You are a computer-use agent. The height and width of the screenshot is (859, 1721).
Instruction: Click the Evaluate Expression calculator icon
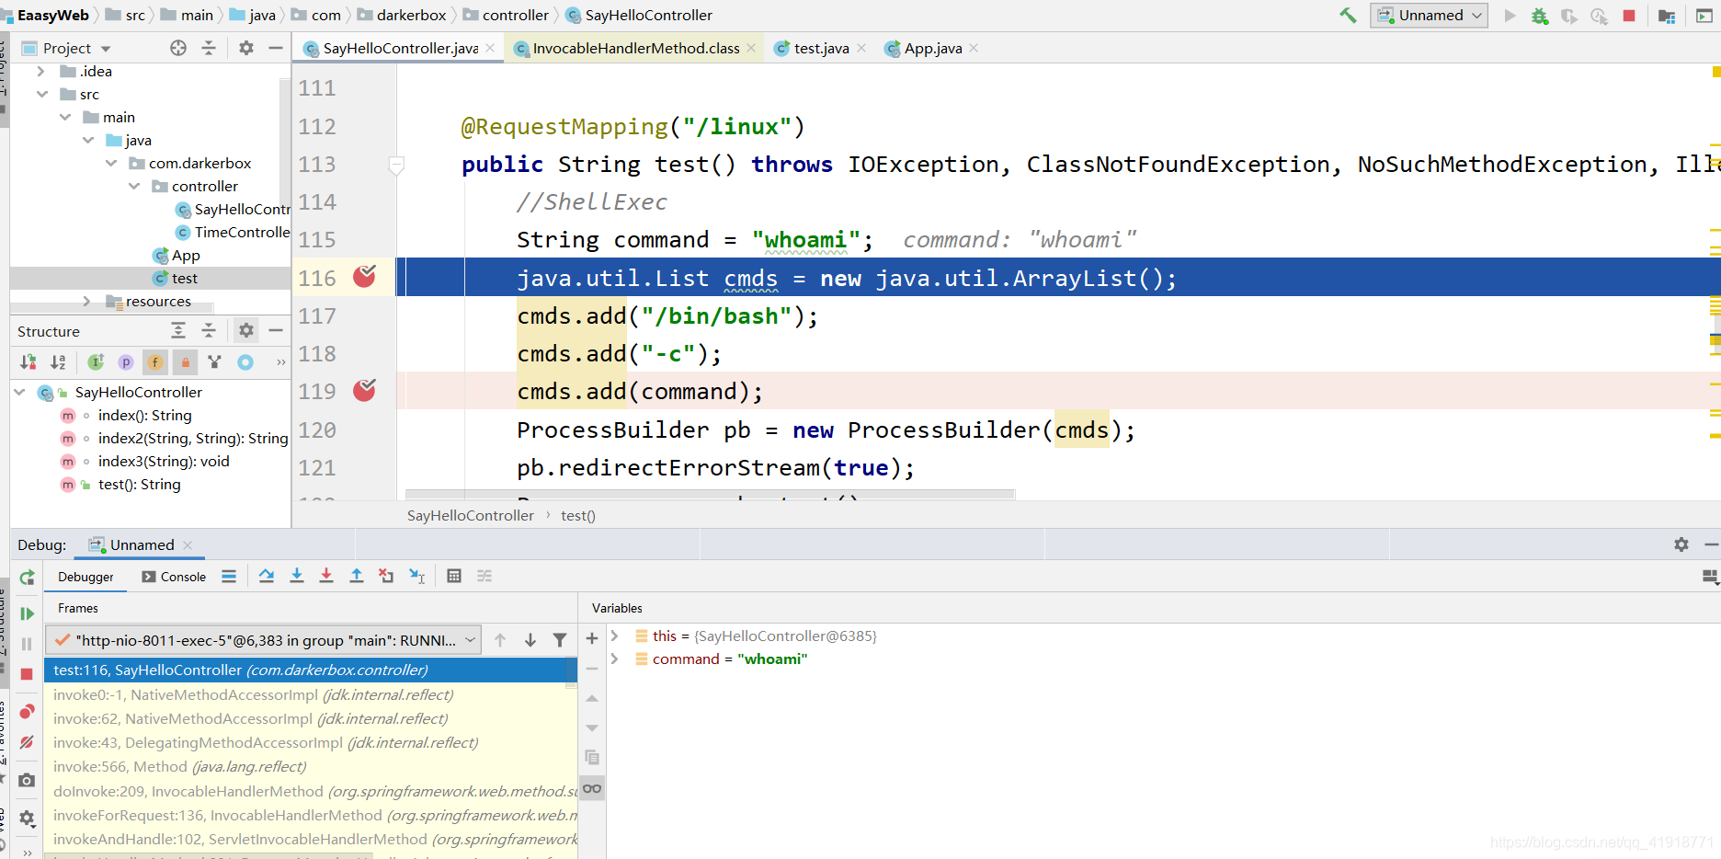pyautogui.click(x=454, y=576)
